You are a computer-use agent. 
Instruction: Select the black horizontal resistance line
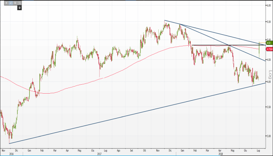coord(218,45)
